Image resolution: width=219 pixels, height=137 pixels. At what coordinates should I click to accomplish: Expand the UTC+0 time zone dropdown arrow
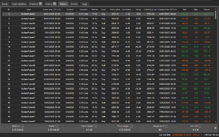201,135
